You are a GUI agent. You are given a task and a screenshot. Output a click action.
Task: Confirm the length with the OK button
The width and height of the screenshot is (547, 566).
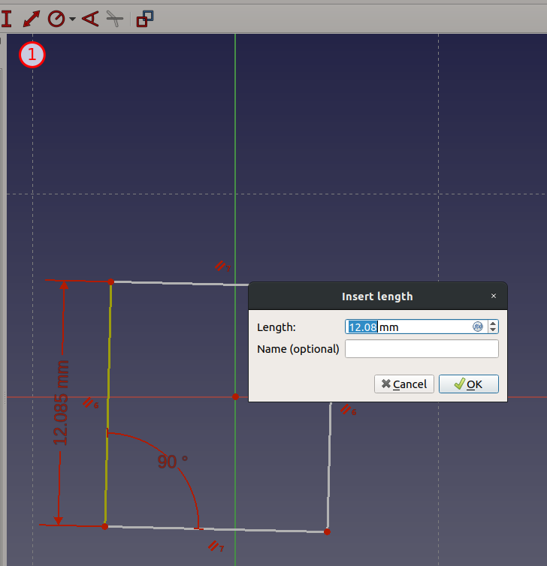468,384
